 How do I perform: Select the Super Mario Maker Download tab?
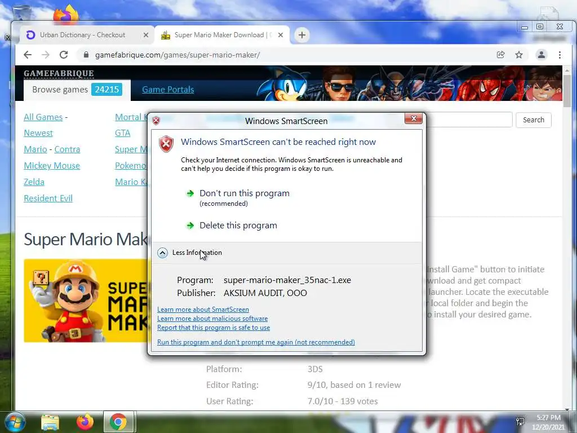coord(222,35)
